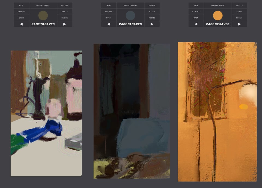The width and height of the screenshot is (262, 188).
Task: Click EXPORT in the Page 82 panel
Action: (196, 12)
